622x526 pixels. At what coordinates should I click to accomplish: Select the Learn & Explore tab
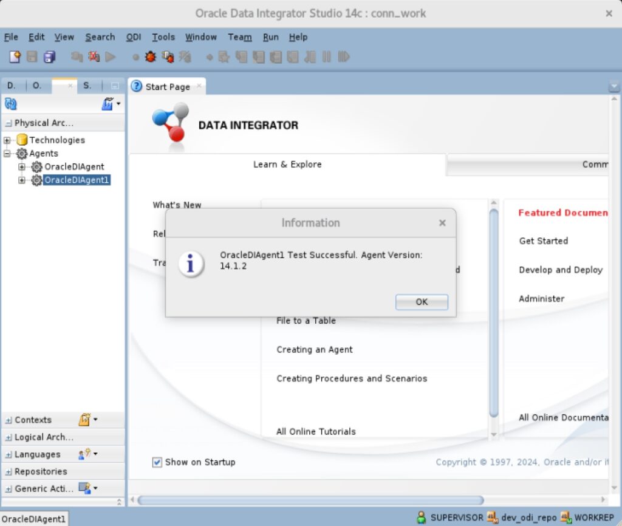pos(287,164)
